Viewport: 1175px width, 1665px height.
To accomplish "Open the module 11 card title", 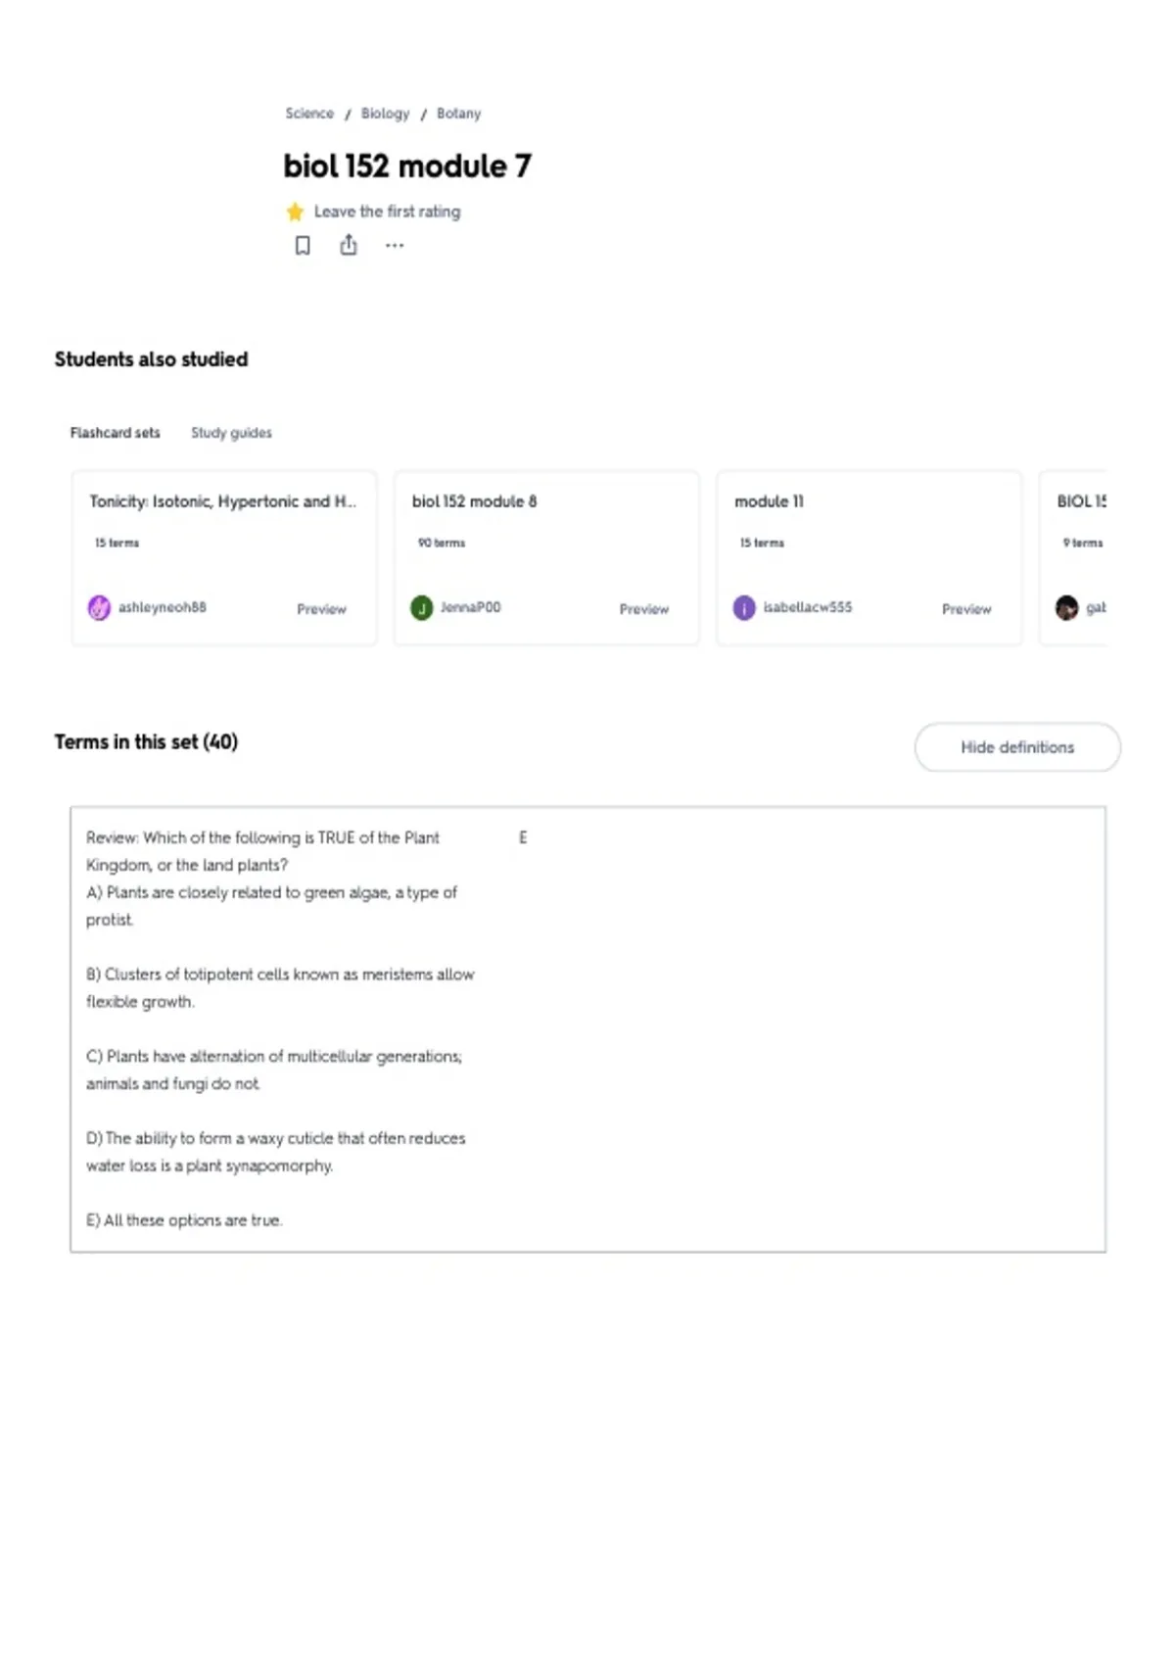I will [769, 501].
